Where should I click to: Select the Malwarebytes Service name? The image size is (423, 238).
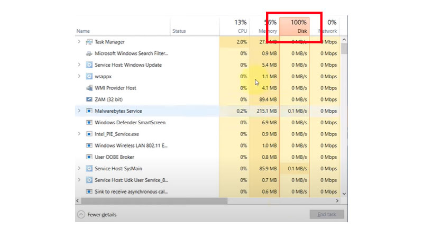(118, 111)
